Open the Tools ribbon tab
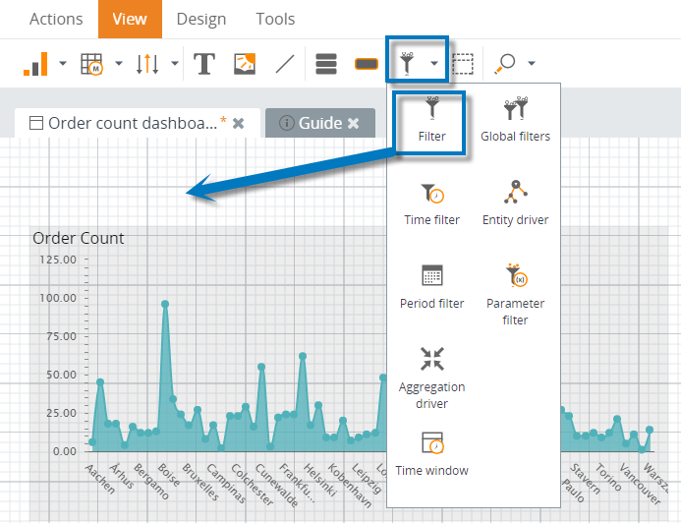The image size is (681, 523). coord(275,19)
